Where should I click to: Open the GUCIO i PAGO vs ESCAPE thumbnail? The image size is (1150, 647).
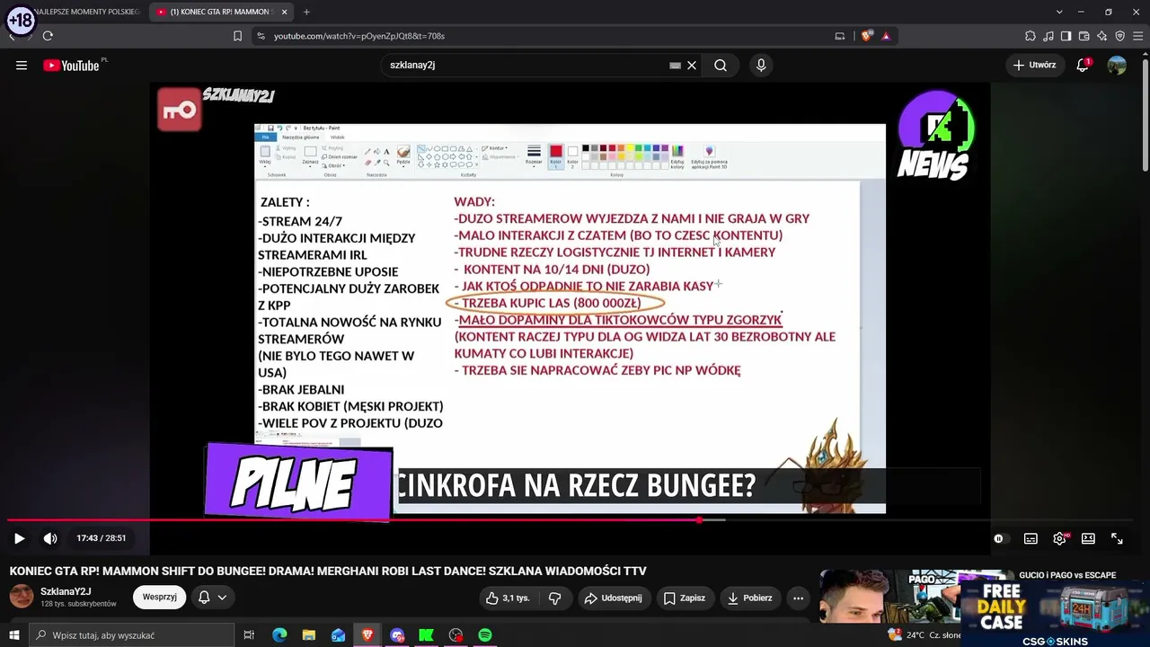click(x=914, y=597)
